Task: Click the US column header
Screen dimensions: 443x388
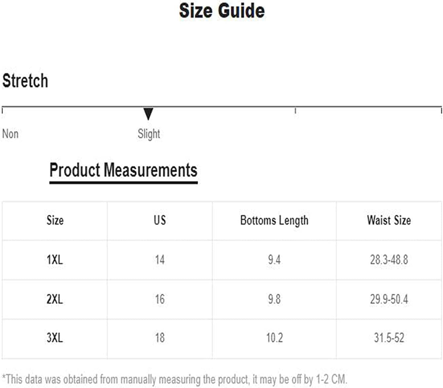Action: click(x=160, y=220)
